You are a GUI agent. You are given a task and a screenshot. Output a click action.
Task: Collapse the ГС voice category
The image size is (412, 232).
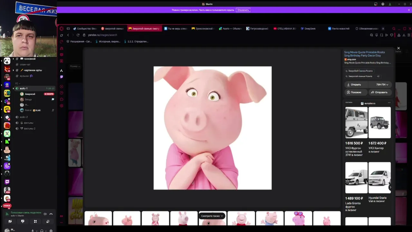18,83
